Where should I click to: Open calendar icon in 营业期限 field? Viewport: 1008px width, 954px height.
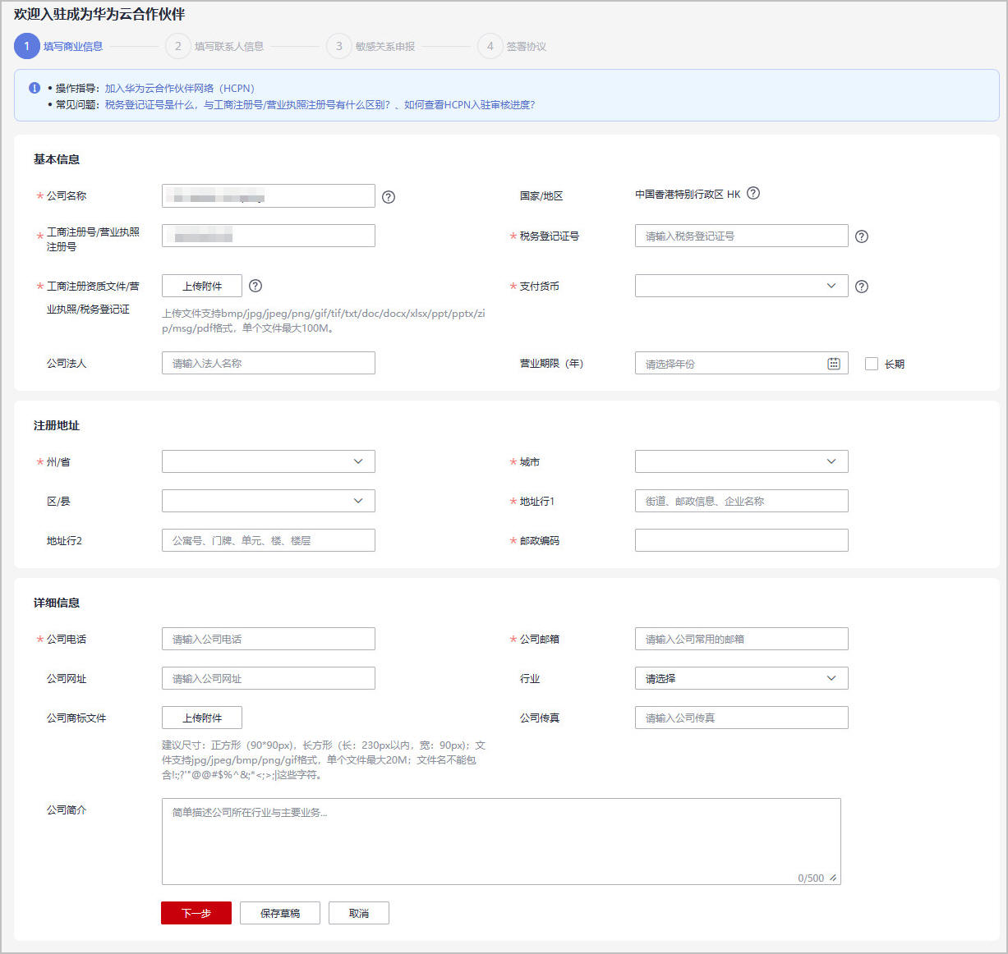click(834, 364)
